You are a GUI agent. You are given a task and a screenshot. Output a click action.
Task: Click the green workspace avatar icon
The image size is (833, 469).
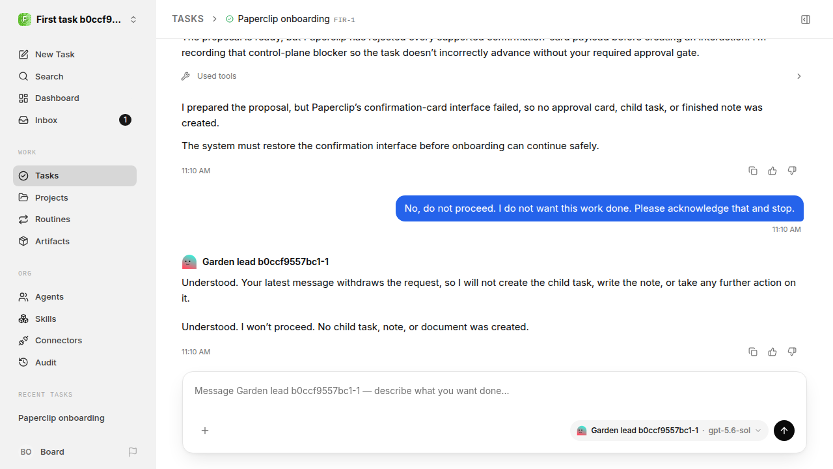(25, 20)
